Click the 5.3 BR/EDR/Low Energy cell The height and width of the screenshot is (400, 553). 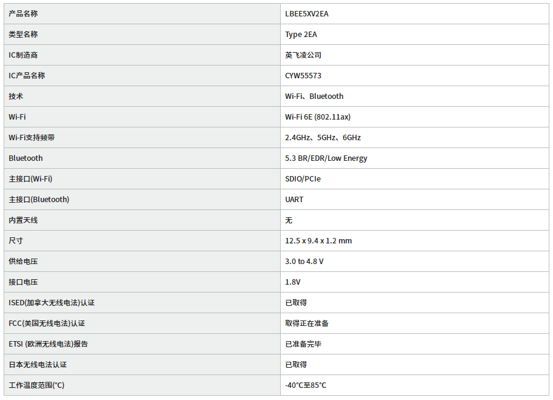(326, 158)
